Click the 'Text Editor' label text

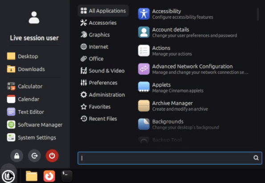click(x=31, y=112)
